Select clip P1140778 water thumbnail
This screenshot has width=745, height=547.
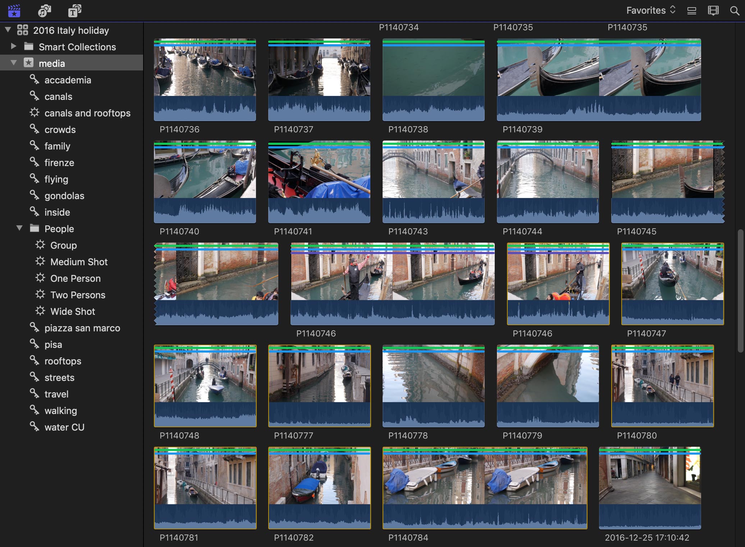[x=434, y=386]
